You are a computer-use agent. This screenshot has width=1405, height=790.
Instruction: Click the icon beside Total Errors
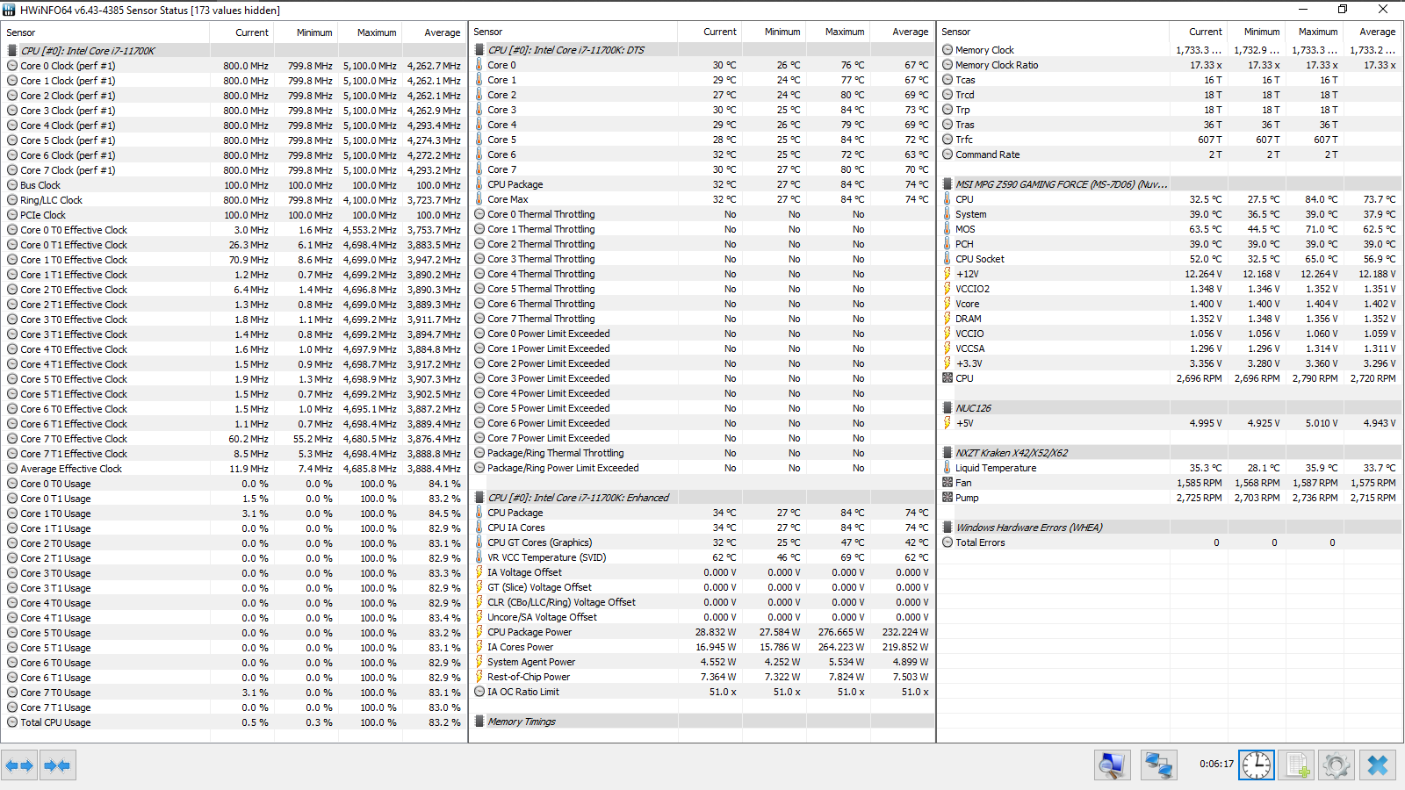point(947,542)
